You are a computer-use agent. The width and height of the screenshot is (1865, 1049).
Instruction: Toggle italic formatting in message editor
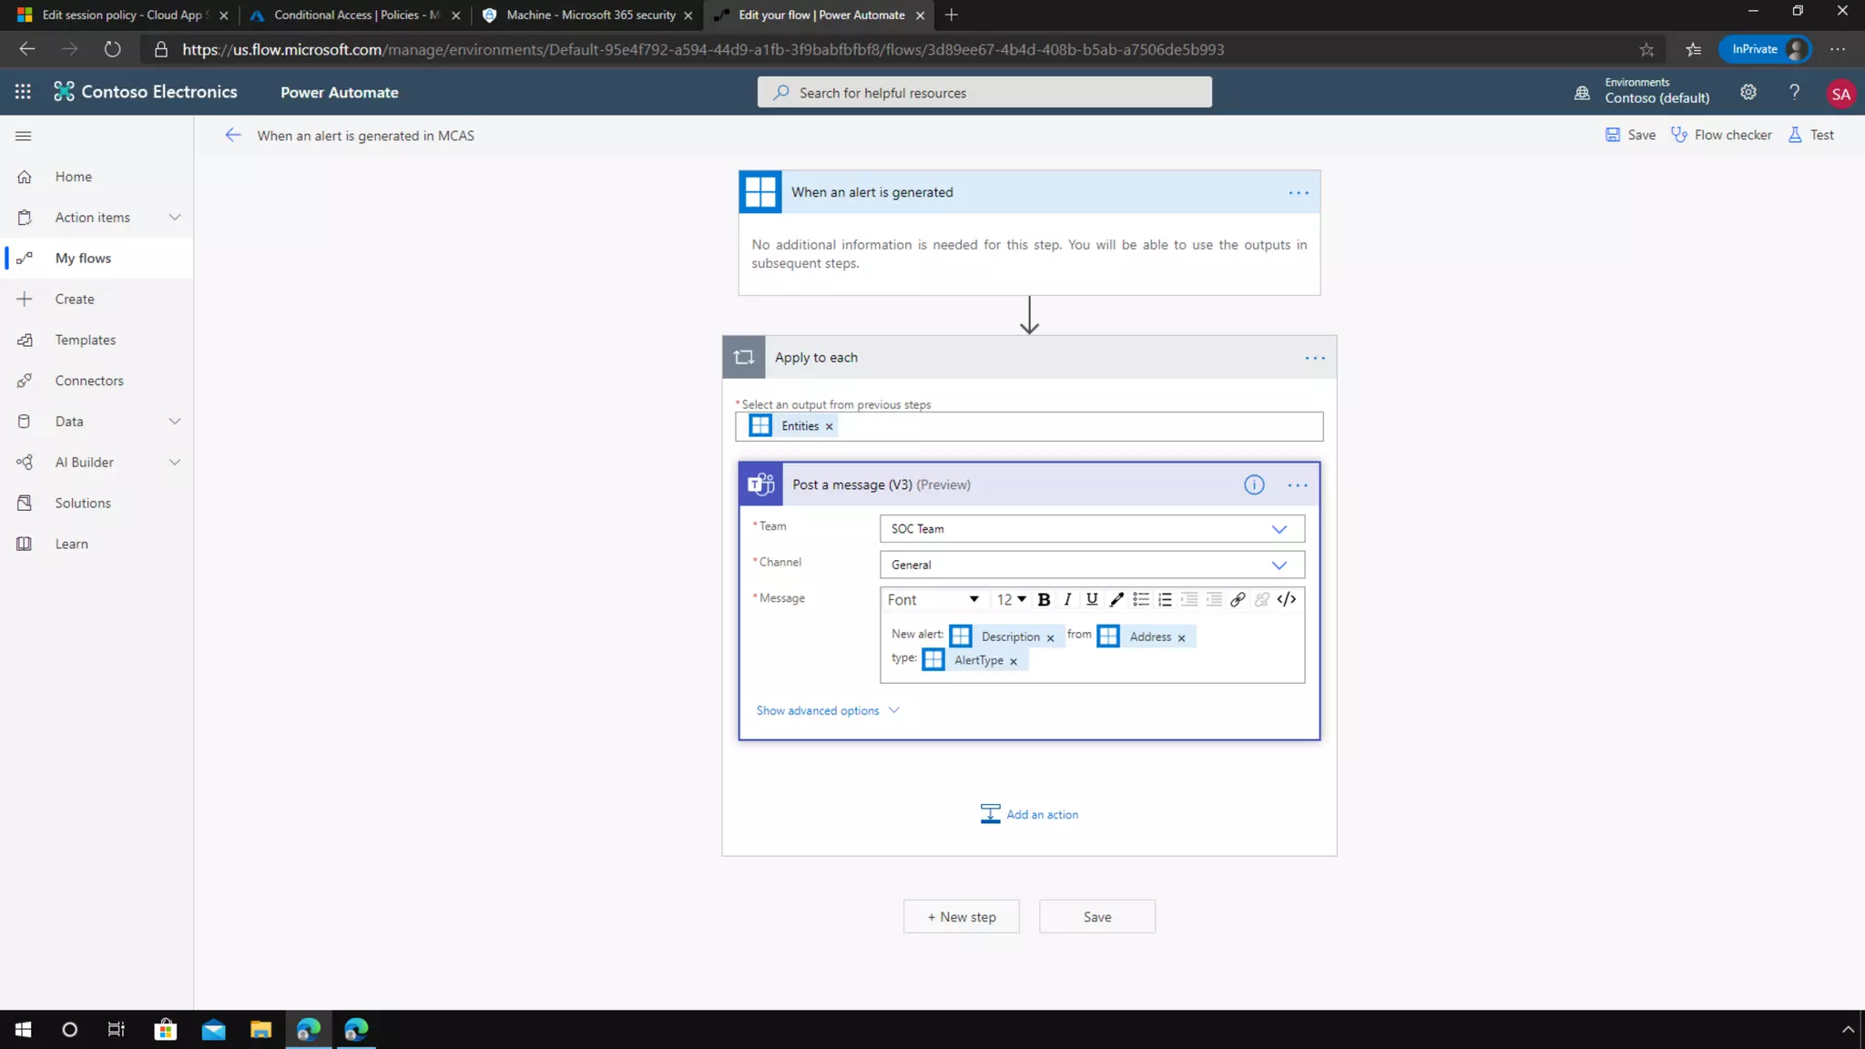tap(1067, 599)
